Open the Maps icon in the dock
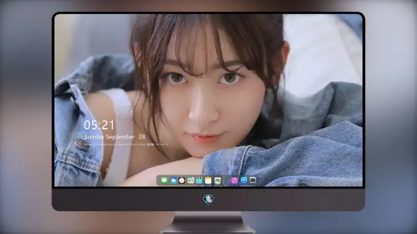The width and height of the screenshot is (417, 234). pyautogui.click(x=190, y=180)
